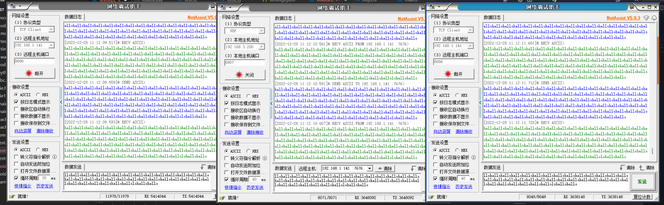Select the 数据发送 tab in the rightmost window
The image size is (664, 205).
point(492,168)
